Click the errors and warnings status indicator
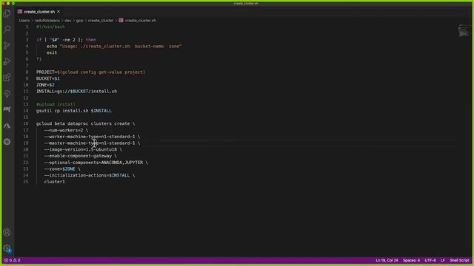This screenshot has width=474, height=266. (12, 260)
